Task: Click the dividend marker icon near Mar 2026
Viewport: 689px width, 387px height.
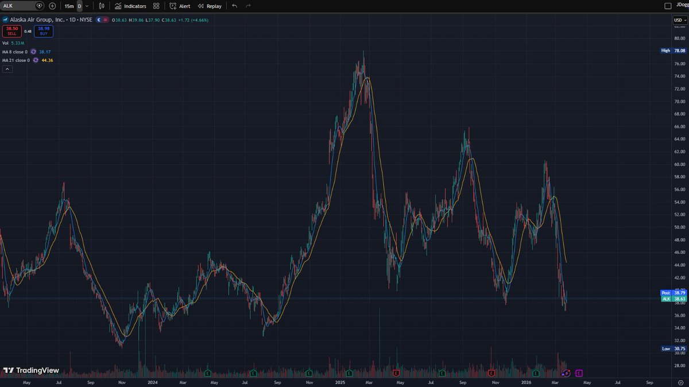Action: tap(566, 373)
